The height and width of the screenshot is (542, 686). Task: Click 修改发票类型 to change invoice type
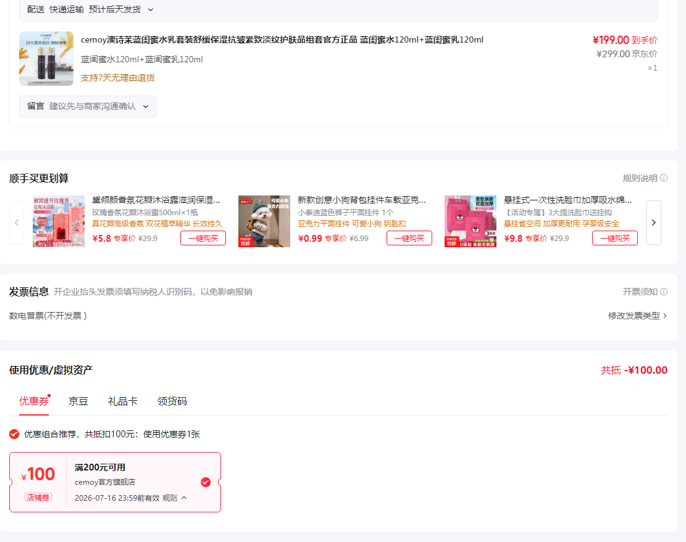[637, 316]
